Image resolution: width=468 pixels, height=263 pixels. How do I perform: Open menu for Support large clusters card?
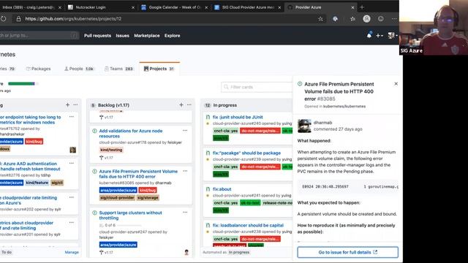pyautogui.click(x=185, y=213)
